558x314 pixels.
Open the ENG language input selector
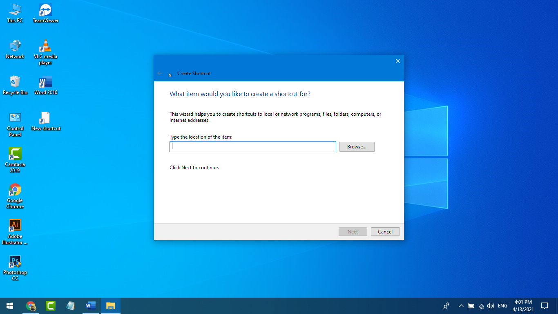point(502,306)
